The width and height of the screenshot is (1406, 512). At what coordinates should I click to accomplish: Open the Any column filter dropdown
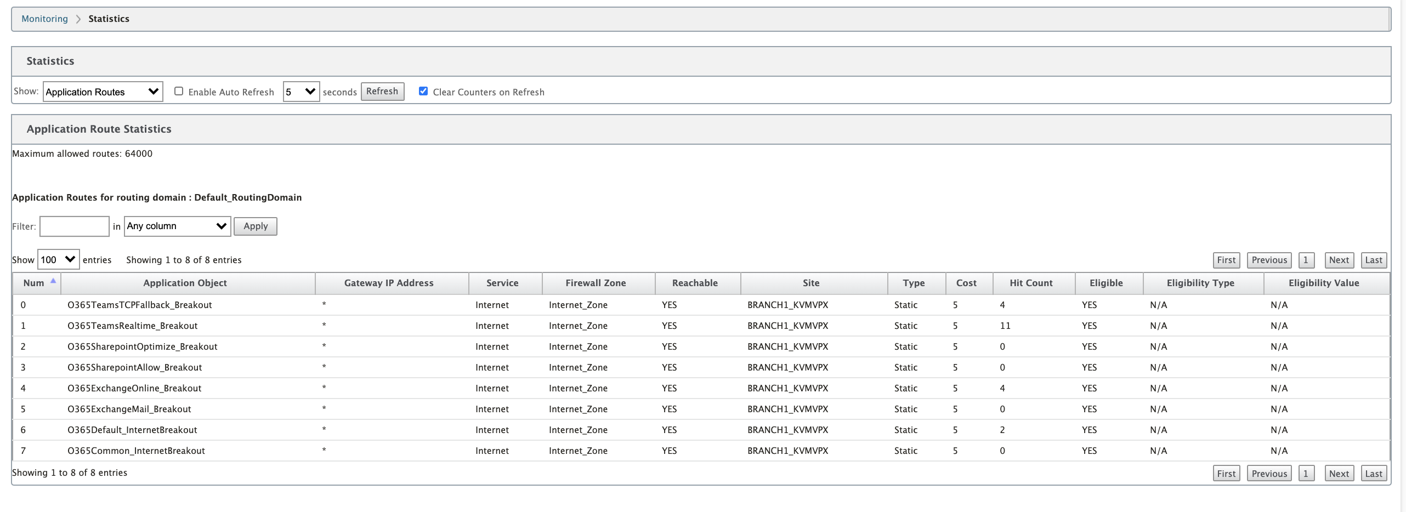click(x=177, y=226)
